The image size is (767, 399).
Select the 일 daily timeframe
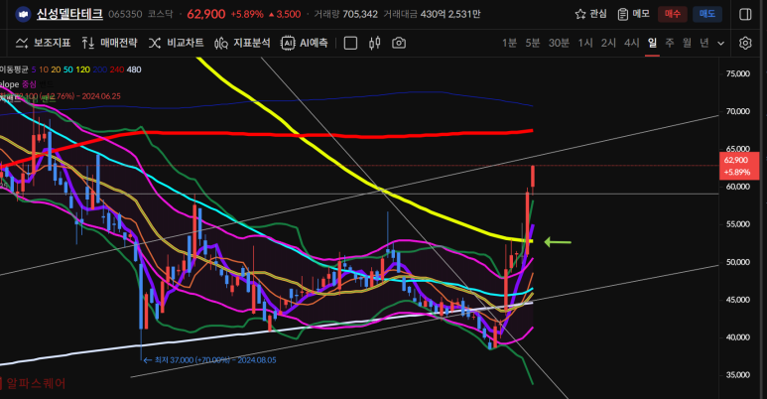[652, 43]
